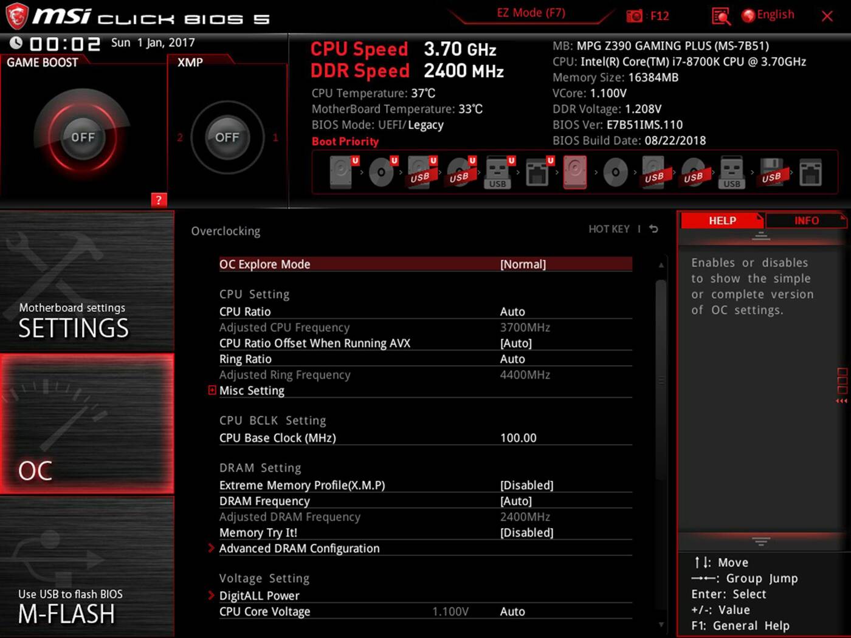
Task: Click the last network boot device icon
Action: pyautogui.click(x=810, y=173)
